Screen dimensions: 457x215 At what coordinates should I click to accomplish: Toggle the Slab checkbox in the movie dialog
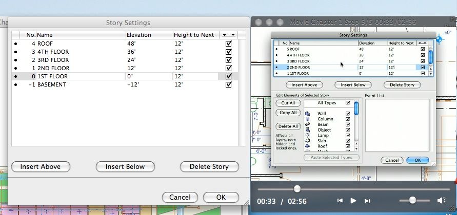[348, 141]
